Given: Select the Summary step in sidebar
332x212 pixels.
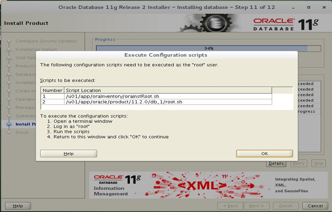Looking at the screenshot, I should point(25,116).
